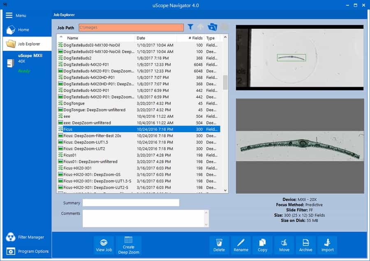Sort the list by Date column
Image resolution: width=370 pixels, height=261 pixels.
coord(155,38)
